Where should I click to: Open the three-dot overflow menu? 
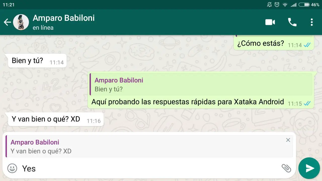click(312, 22)
